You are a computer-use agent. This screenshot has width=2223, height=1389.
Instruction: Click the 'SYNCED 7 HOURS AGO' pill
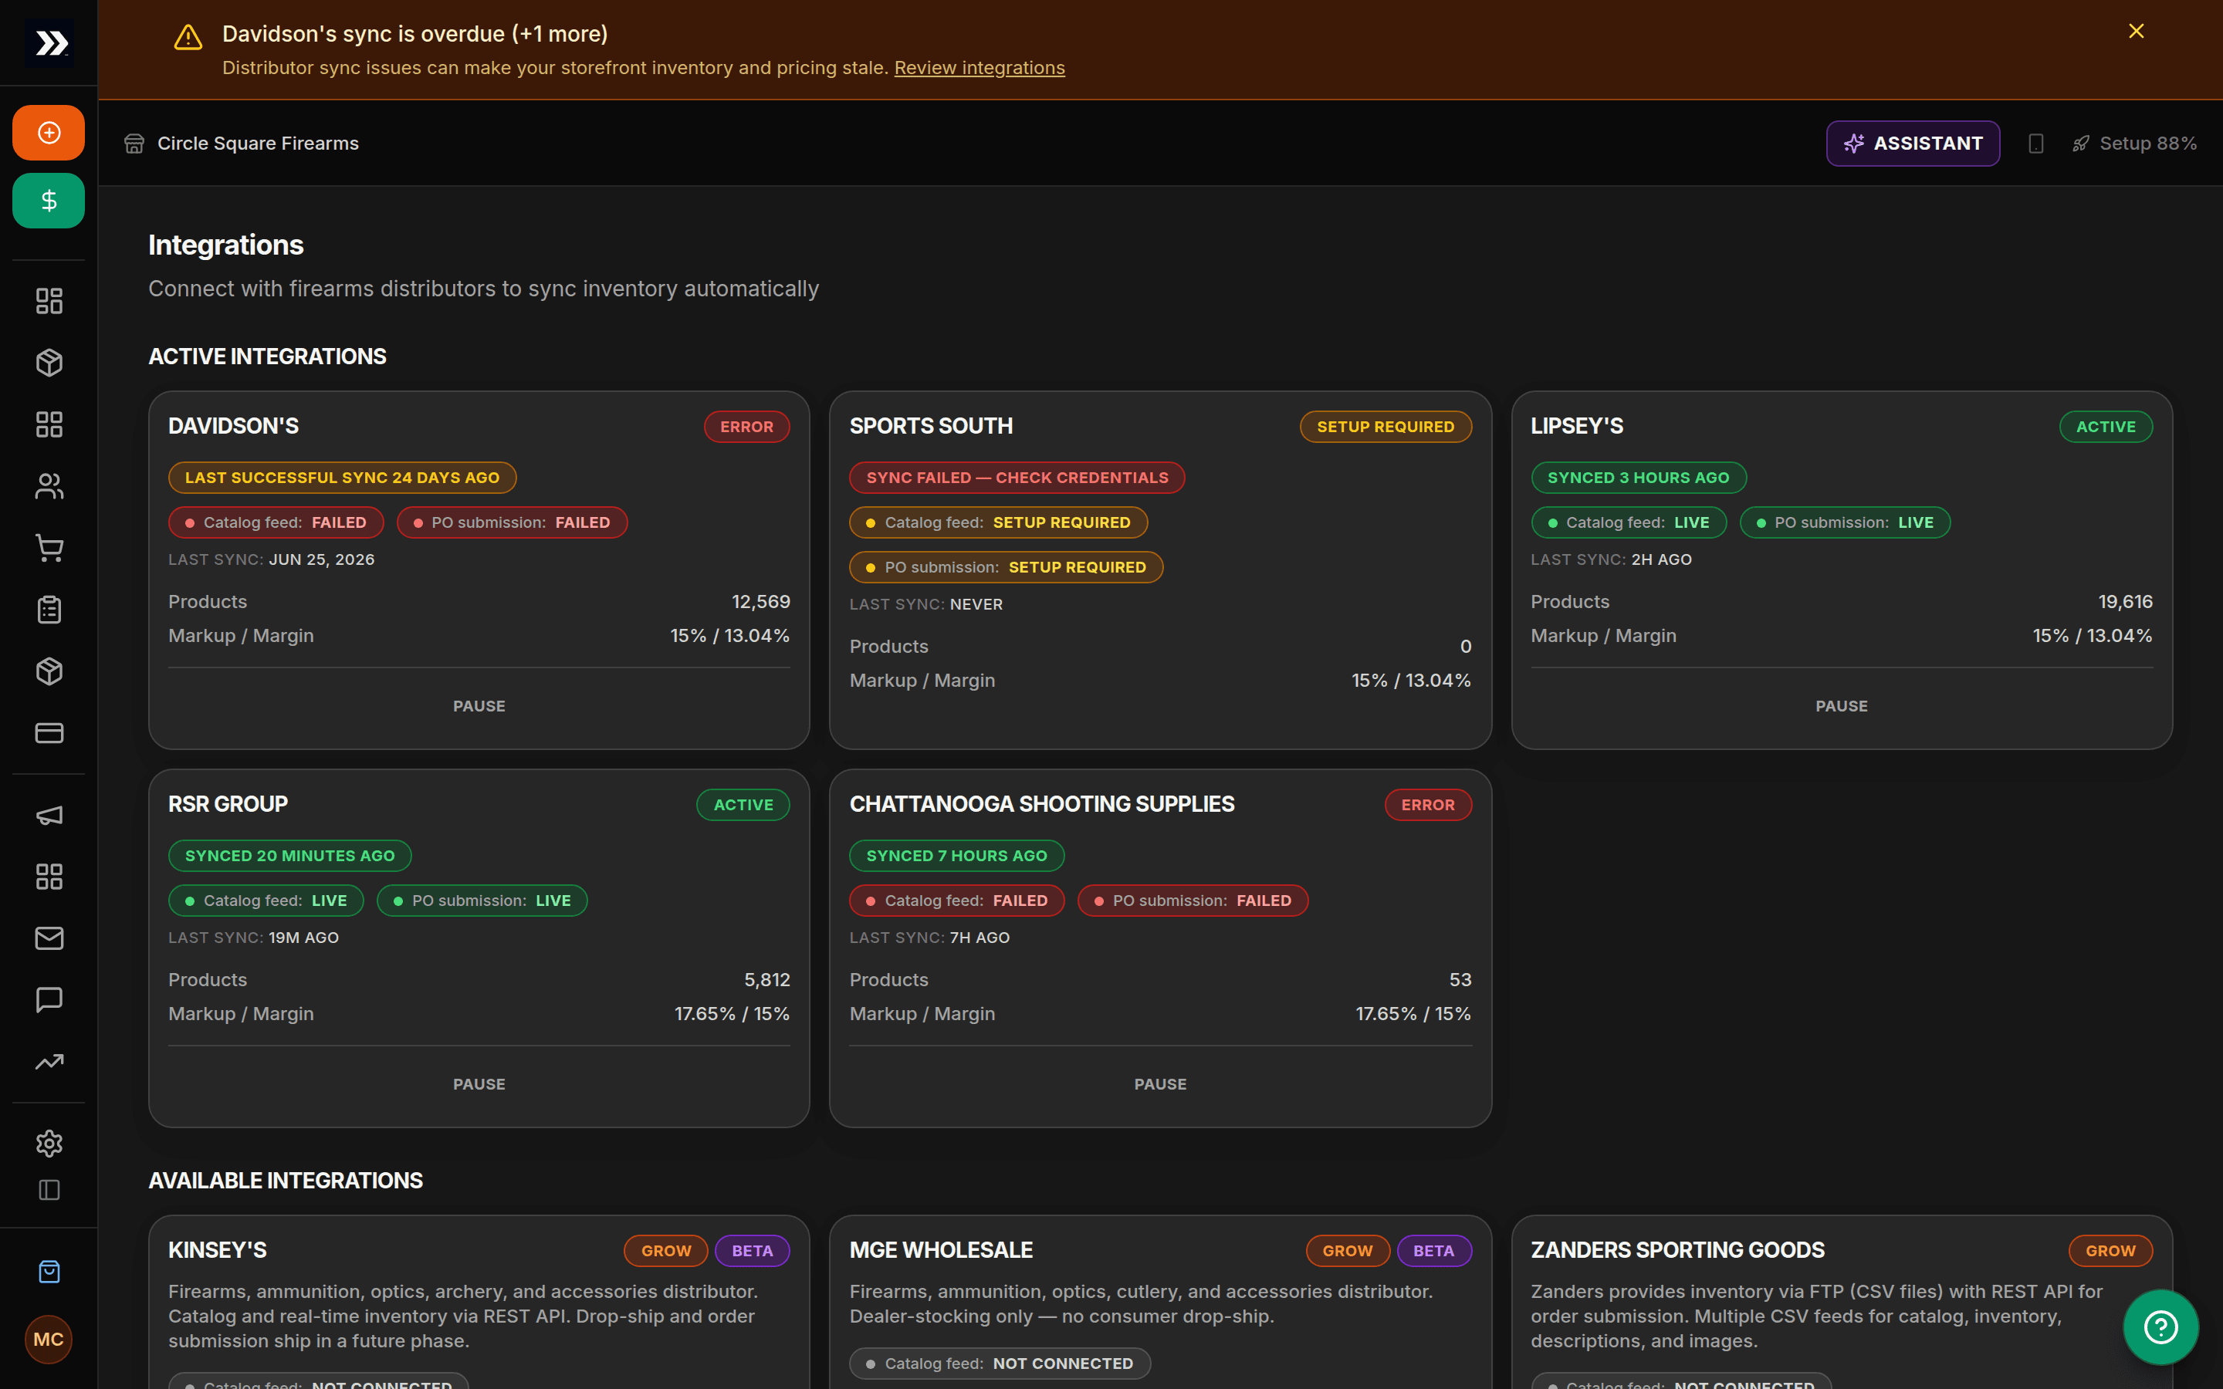point(956,855)
